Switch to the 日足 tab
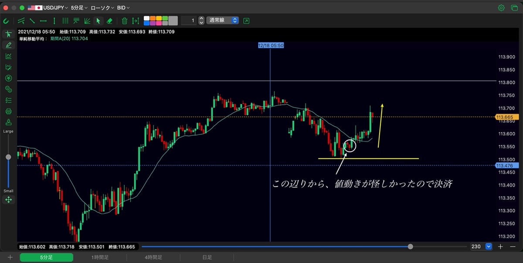The height and width of the screenshot is (263, 523). click(207, 258)
